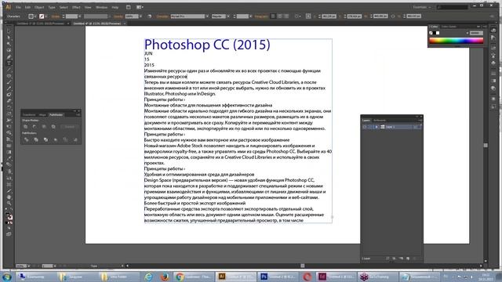Viewport: 502px width, 282px height.
Task: Select the Zoom tool in the toolbox
Action: click(9, 204)
